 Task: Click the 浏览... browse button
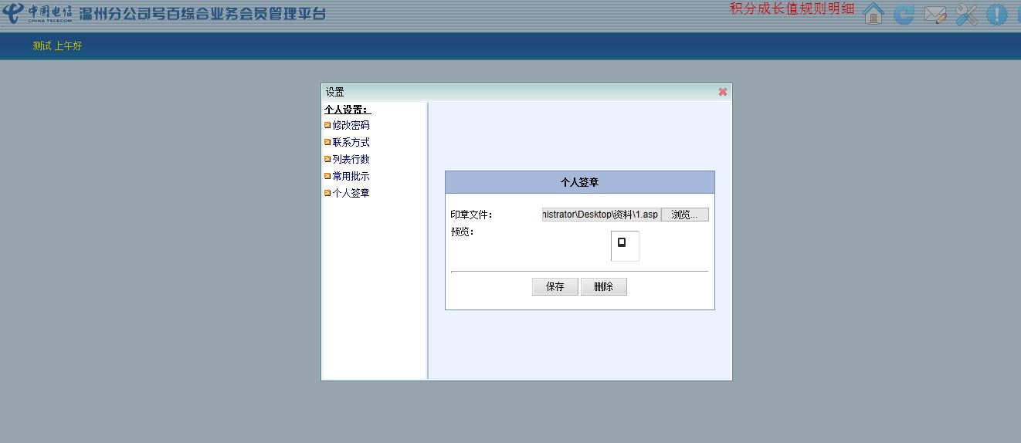point(684,215)
